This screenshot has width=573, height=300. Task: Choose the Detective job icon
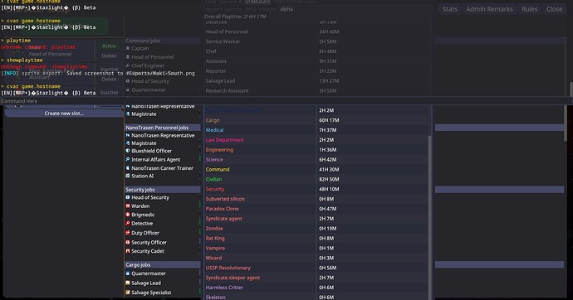tap(128, 224)
